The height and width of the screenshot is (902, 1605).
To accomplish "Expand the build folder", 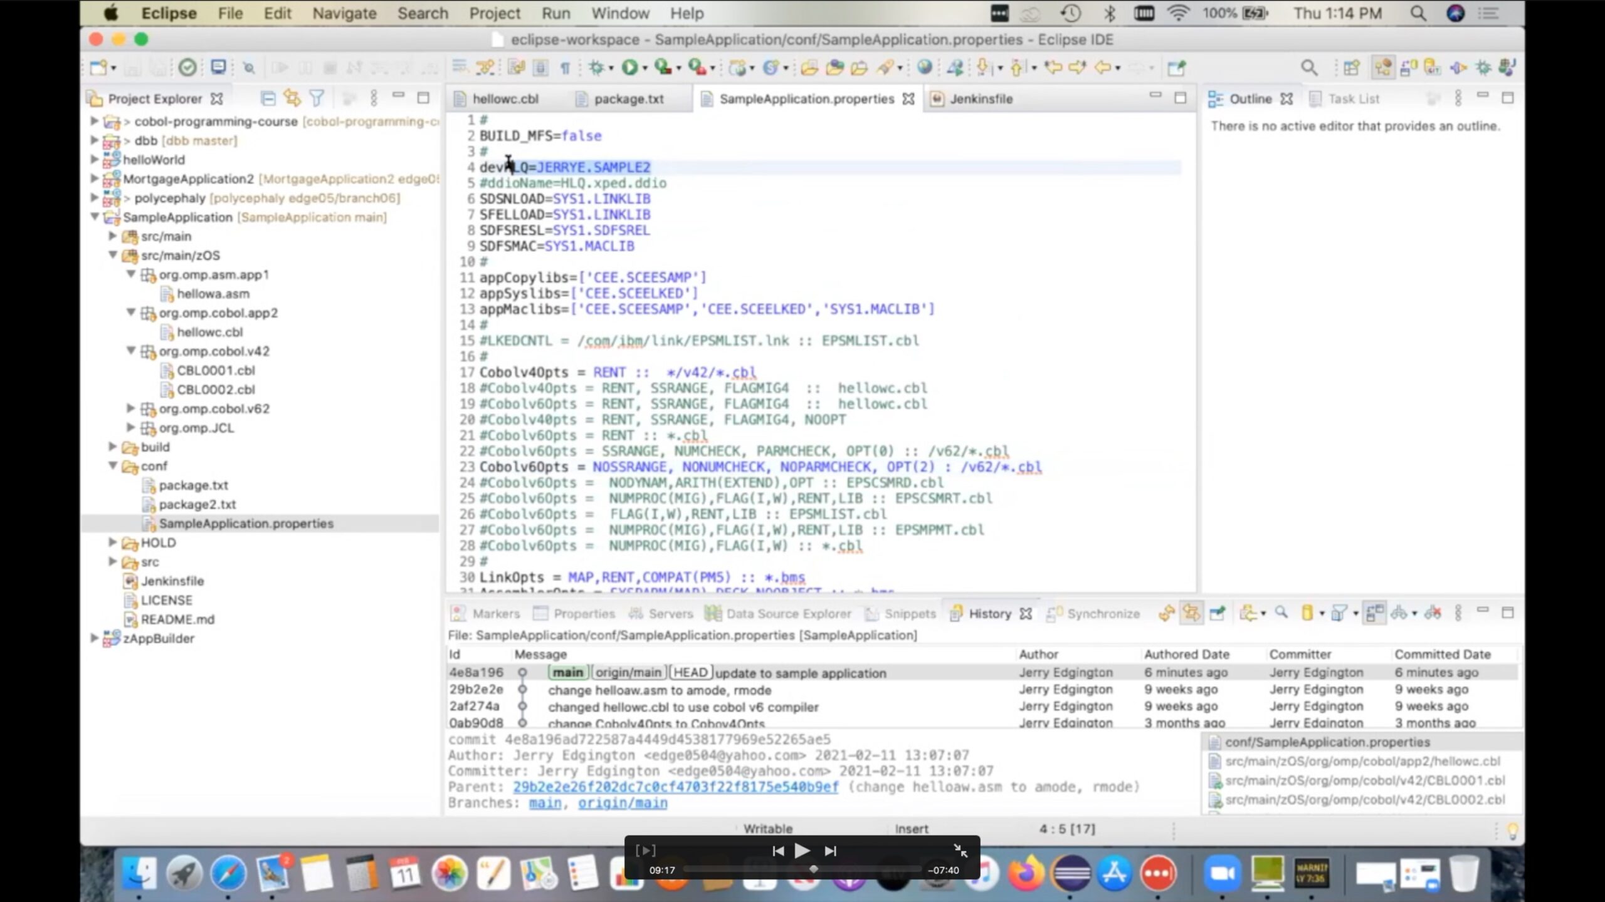I will coord(113,447).
